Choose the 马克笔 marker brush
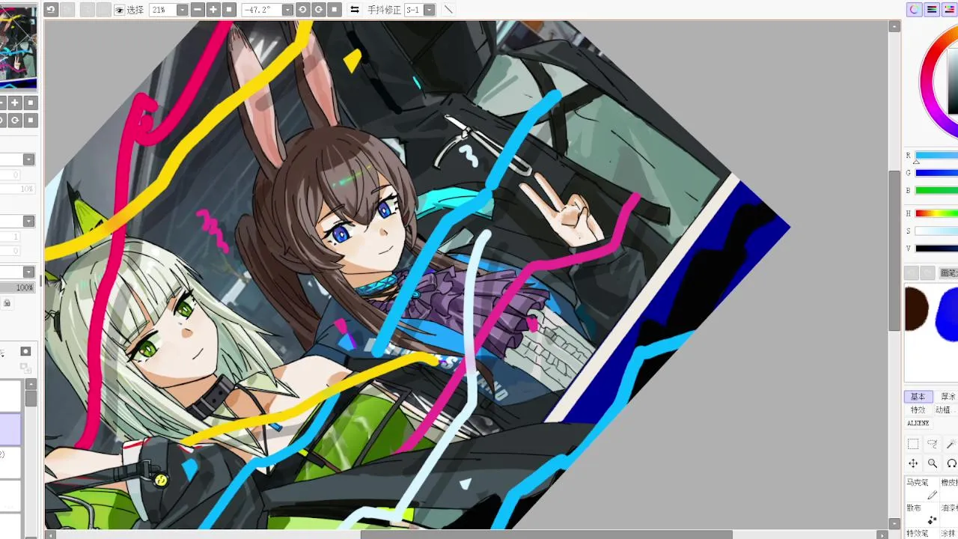The image size is (958, 539). tap(922, 489)
